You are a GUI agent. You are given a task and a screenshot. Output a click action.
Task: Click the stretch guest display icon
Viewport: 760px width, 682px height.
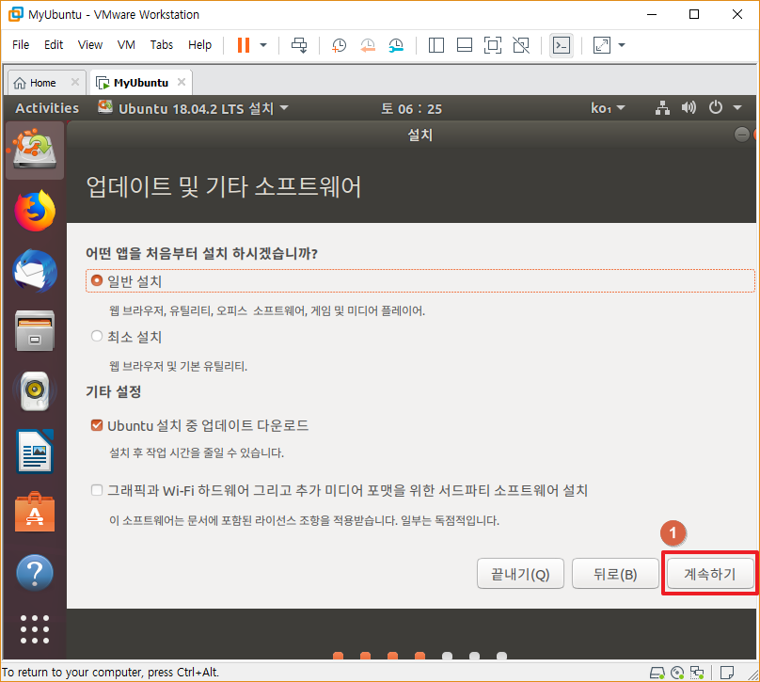click(x=601, y=45)
